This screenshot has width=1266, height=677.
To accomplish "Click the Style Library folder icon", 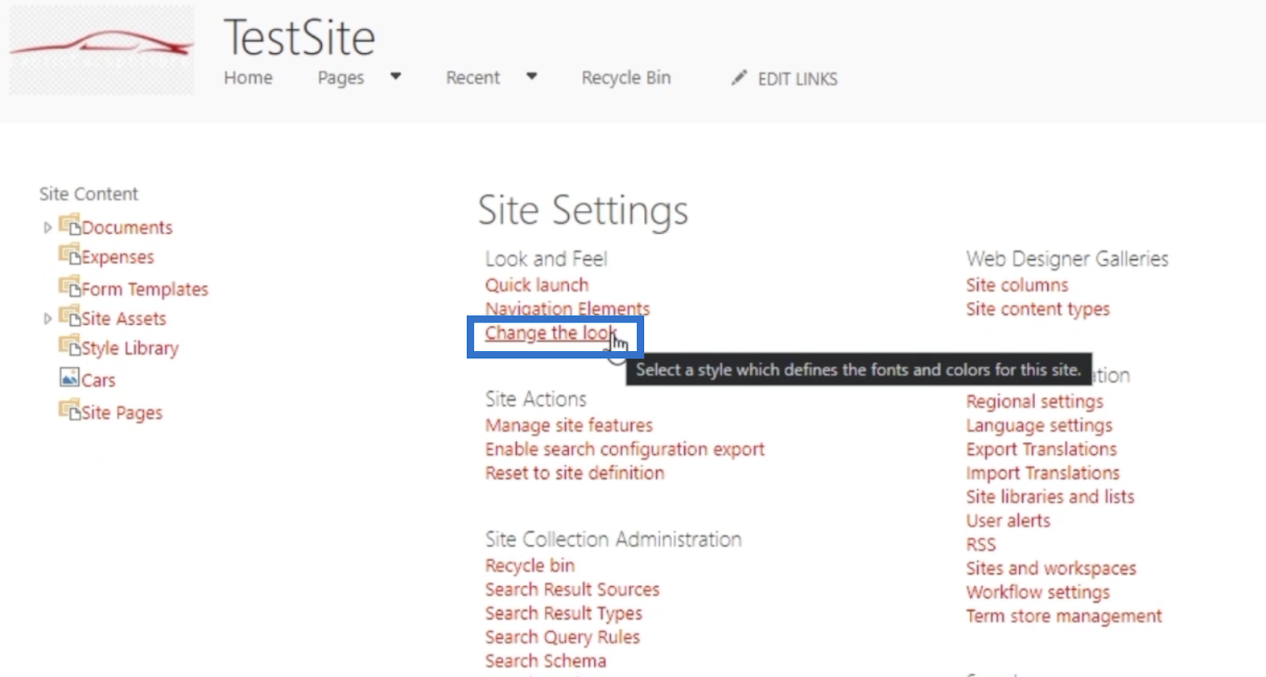I will [70, 346].
